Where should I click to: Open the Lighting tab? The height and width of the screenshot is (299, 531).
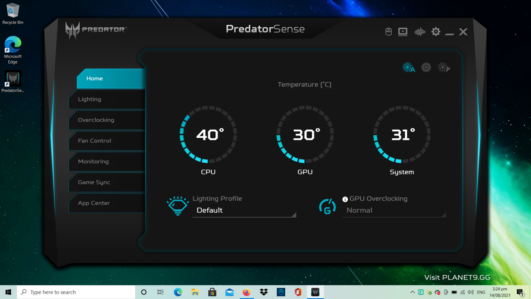point(107,99)
